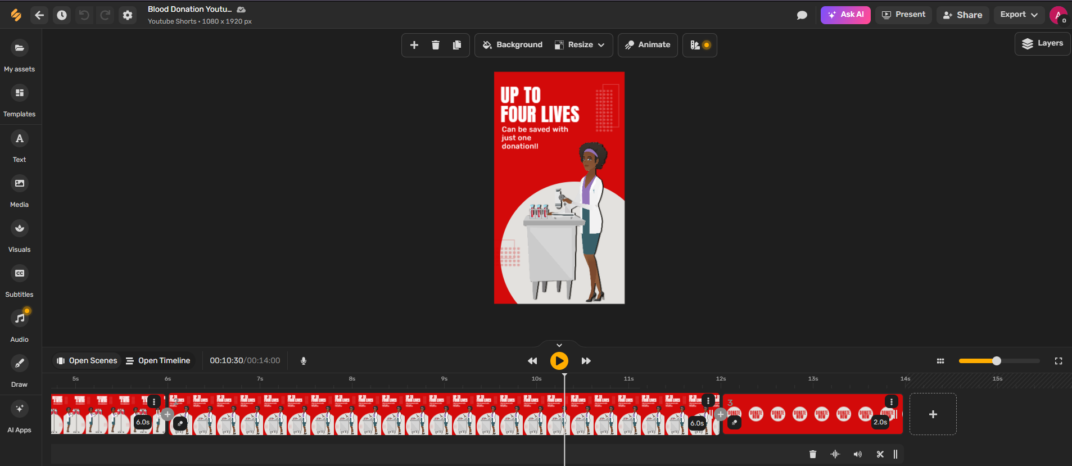Screen dimensions: 1072x466
Task: Switch to Open Scenes view
Action: [x=87, y=361]
